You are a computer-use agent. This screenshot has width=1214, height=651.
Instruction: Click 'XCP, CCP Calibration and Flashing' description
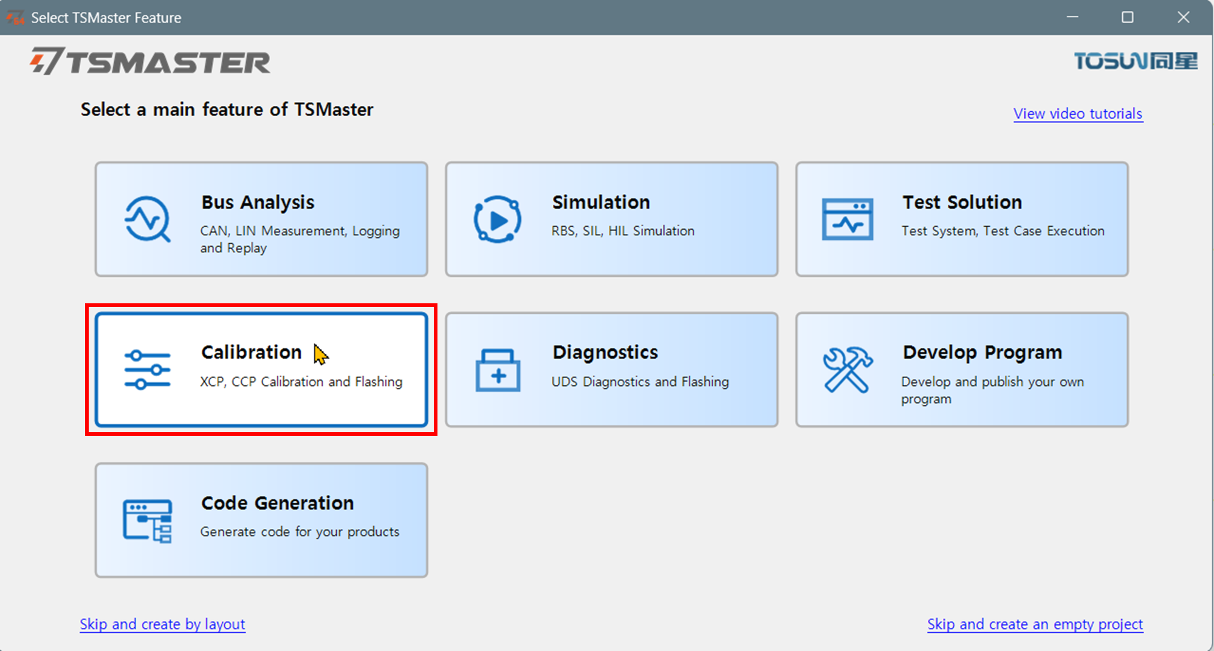point(301,382)
